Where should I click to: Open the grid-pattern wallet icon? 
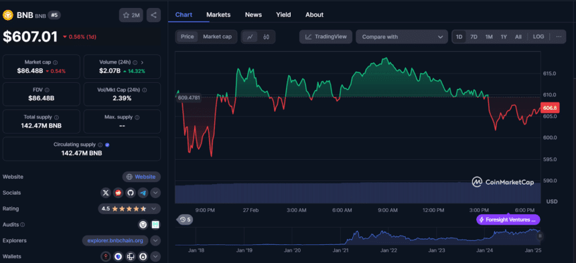point(130,256)
